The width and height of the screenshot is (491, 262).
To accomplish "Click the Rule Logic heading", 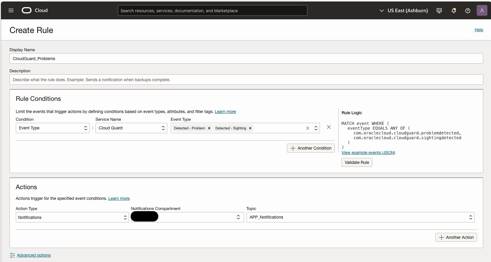I will click(x=352, y=113).
